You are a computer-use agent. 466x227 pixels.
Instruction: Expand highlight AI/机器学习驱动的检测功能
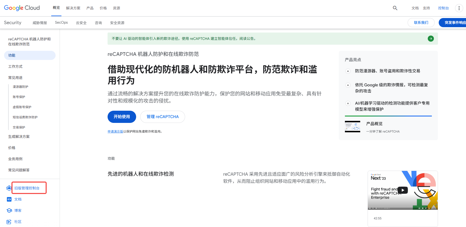tap(348, 103)
